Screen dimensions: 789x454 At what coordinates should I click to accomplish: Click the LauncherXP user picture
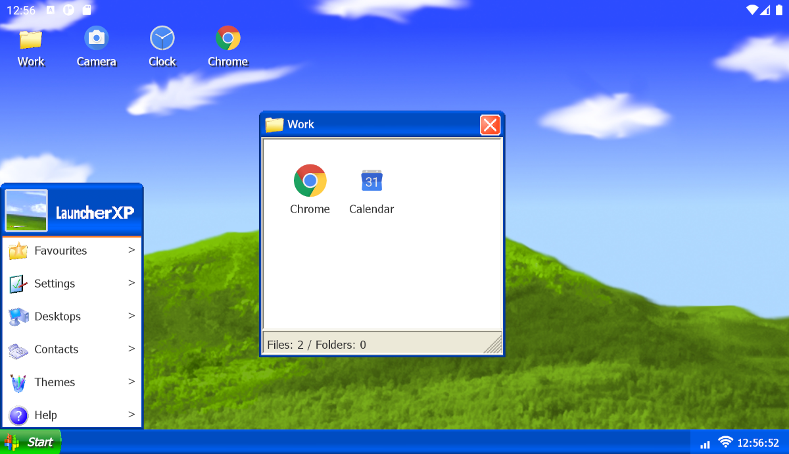26,211
